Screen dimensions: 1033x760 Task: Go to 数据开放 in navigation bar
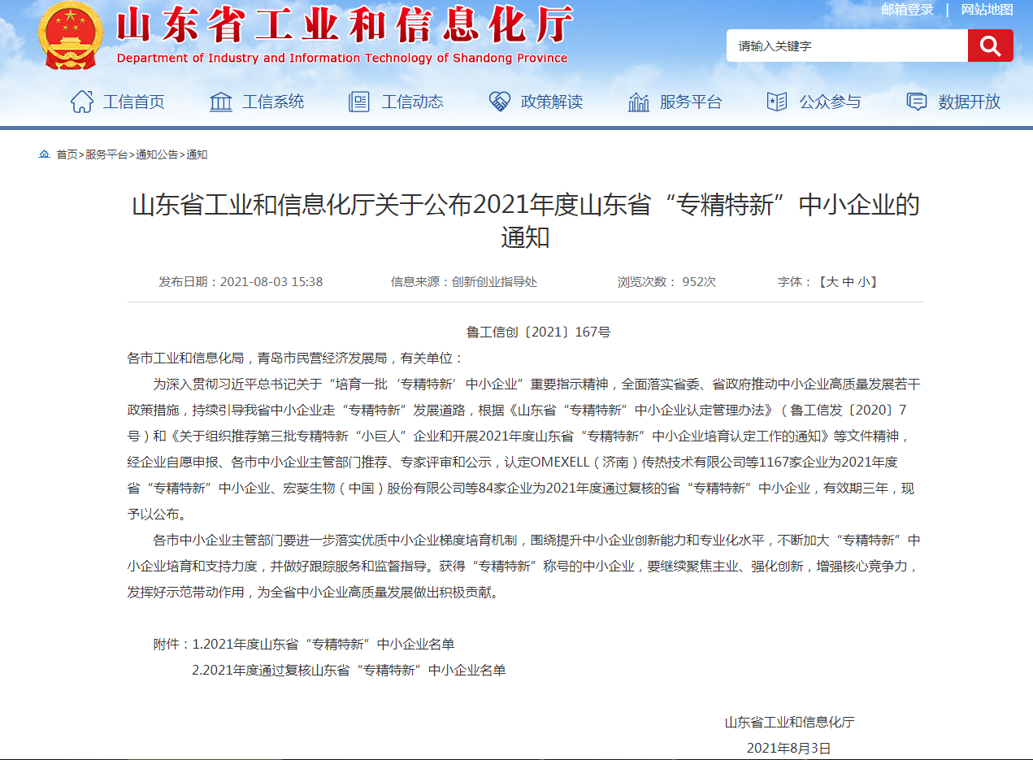point(970,102)
